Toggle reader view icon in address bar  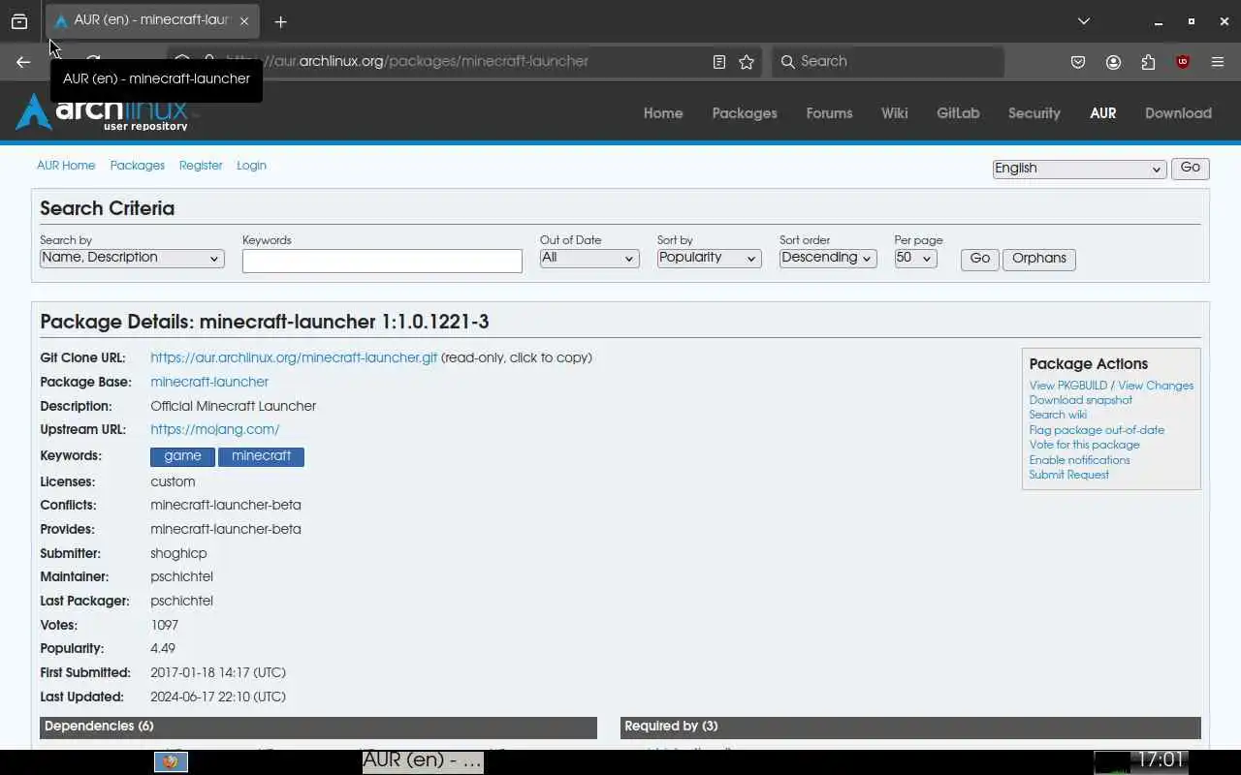[718, 62]
